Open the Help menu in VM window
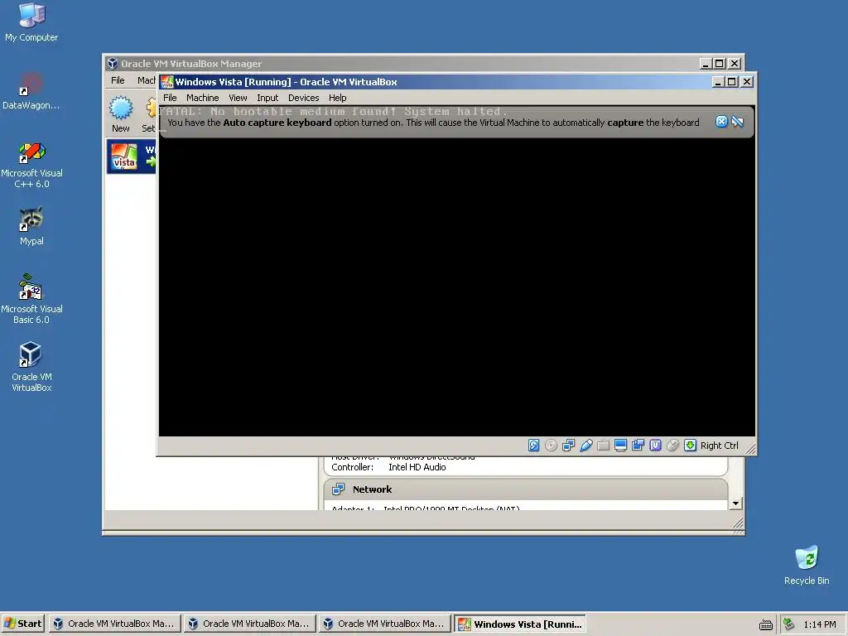This screenshot has height=636, width=848. [x=338, y=98]
